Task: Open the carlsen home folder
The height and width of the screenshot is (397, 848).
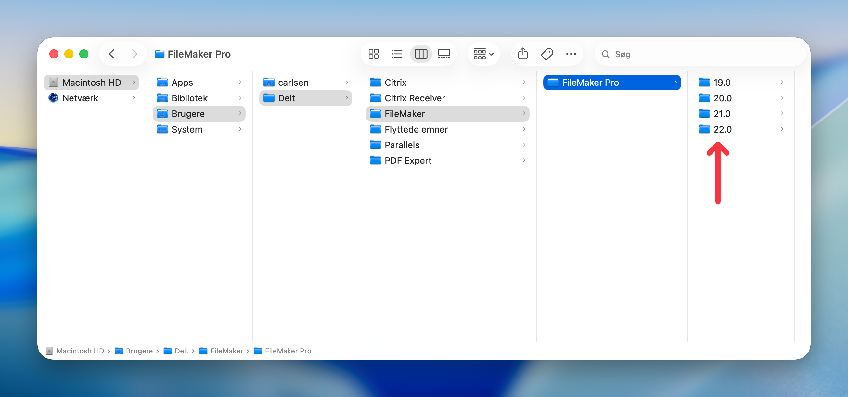Action: pyautogui.click(x=306, y=82)
